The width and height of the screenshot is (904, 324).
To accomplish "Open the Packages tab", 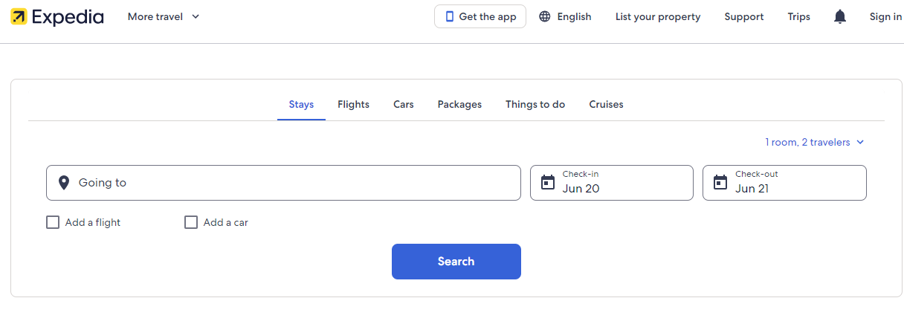I will 459,105.
